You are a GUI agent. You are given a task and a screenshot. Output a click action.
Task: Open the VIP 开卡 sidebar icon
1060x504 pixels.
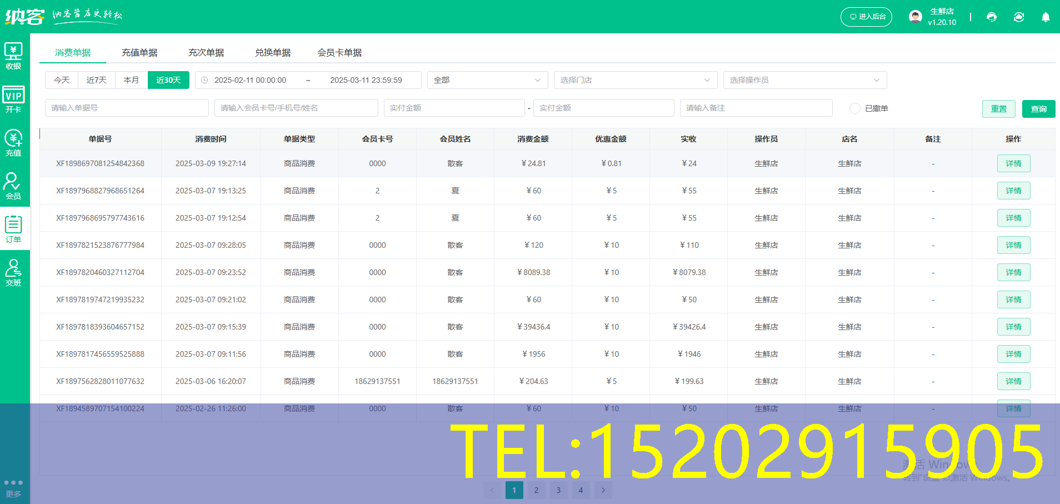click(x=13, y=99)
